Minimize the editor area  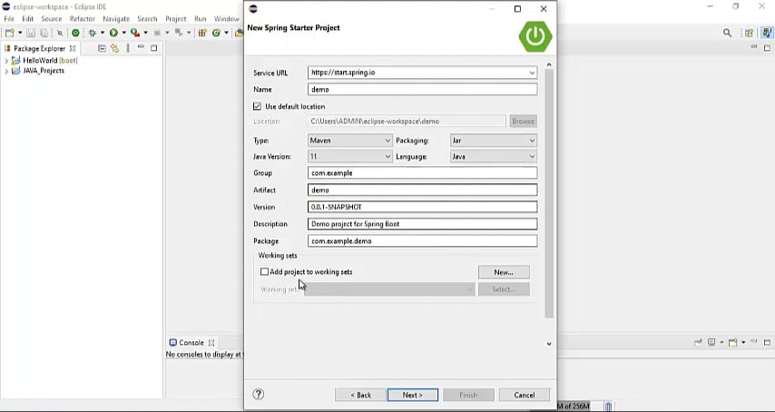pyautogui.click(x=754, y=47)
